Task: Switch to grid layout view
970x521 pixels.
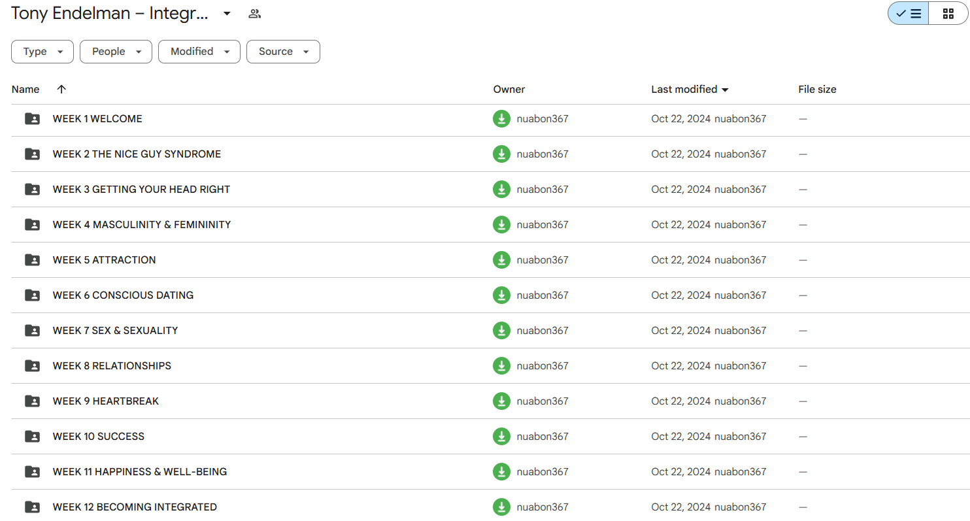Action: tap(948, 14)
